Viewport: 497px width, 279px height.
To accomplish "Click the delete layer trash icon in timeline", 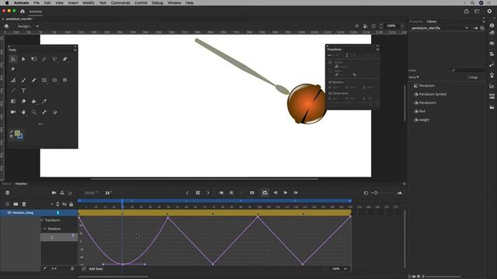I will tap(24, 205).
